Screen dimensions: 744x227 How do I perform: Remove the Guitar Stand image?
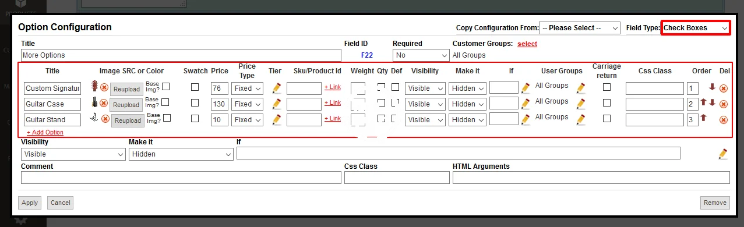[105, 119]
